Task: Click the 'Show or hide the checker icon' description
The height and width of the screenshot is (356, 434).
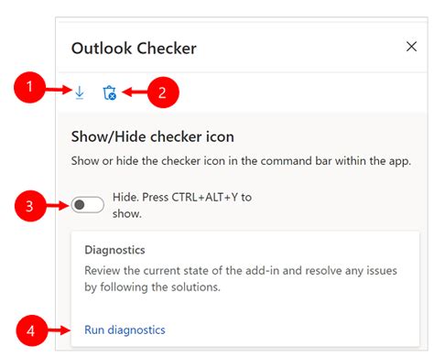Action: point(241,161)
